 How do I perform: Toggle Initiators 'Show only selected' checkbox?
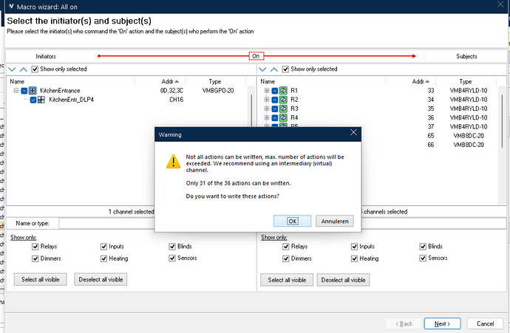[x=35, y=69]
